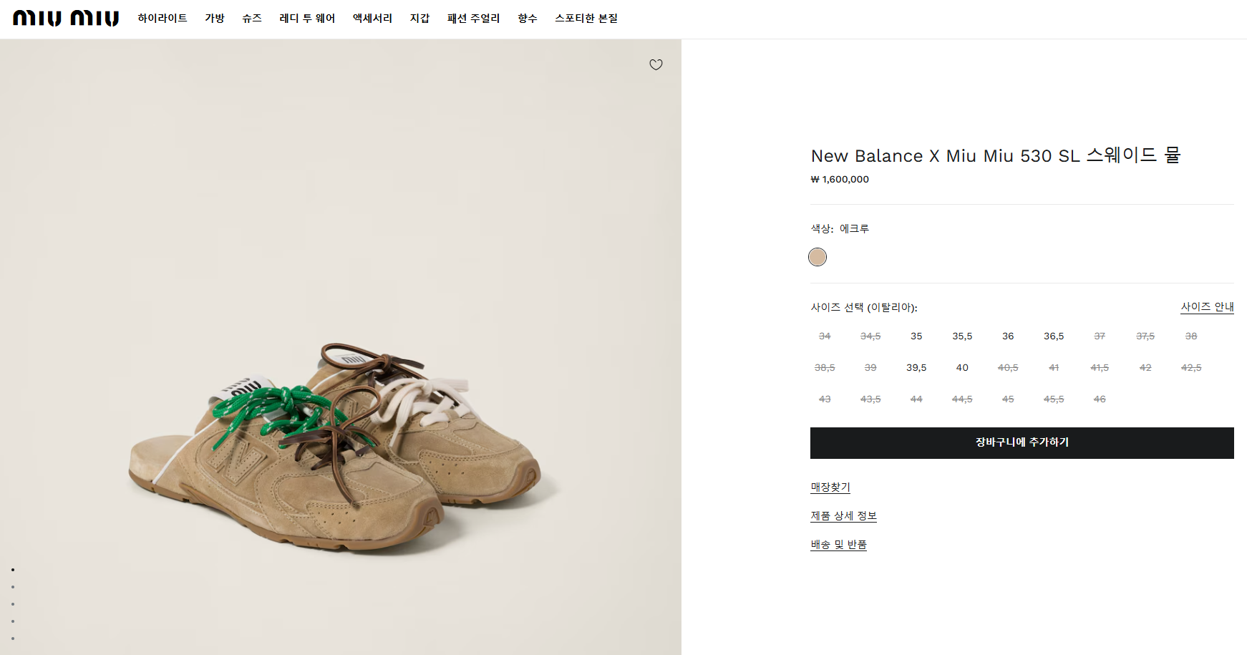Select size 36

pos(1008,336)
